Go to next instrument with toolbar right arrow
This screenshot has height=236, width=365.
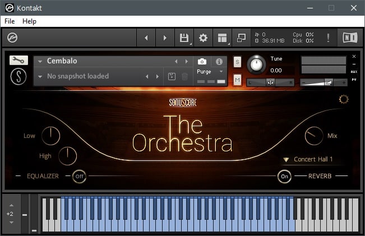click(165, 38)
